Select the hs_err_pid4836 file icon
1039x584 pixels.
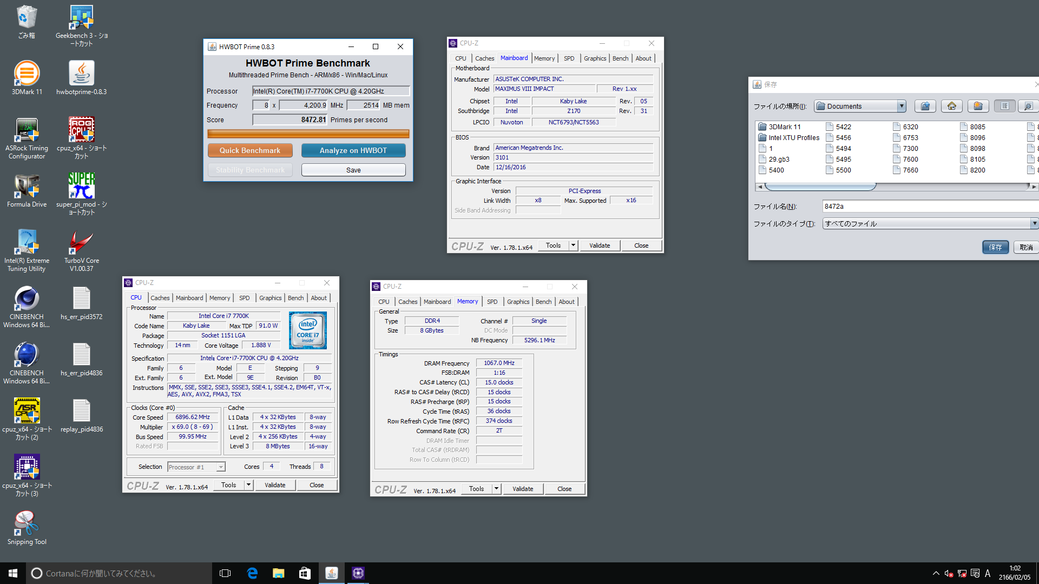(x=82, y=360)
